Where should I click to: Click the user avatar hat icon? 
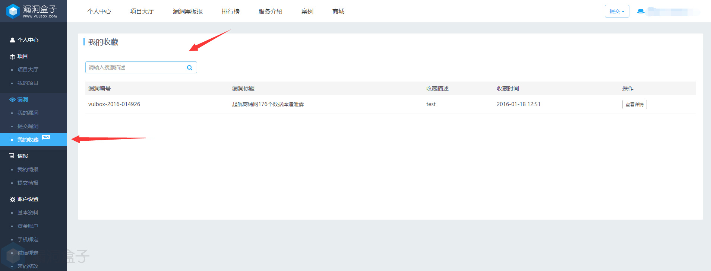[641, 11]
